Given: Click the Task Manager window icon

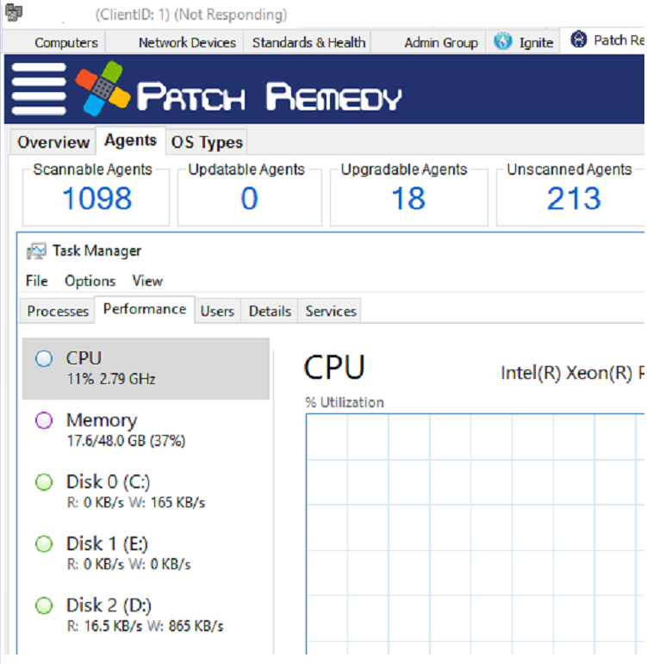Looking at the screenshot, I should coord(36,251).
